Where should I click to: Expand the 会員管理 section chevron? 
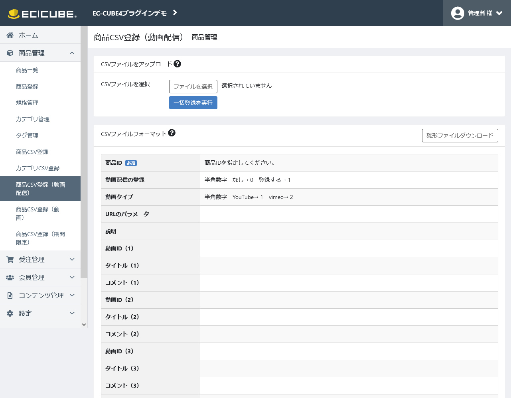click(72, 278)
